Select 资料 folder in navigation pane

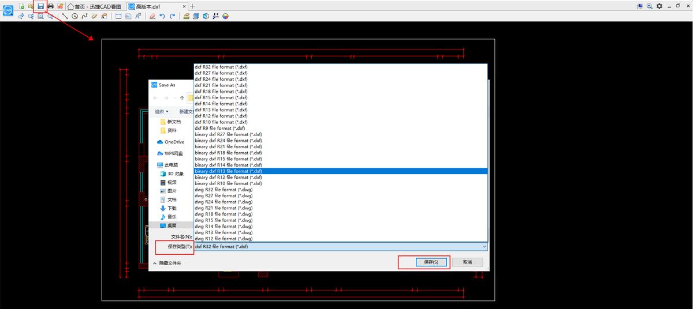(x=168, y=130)
